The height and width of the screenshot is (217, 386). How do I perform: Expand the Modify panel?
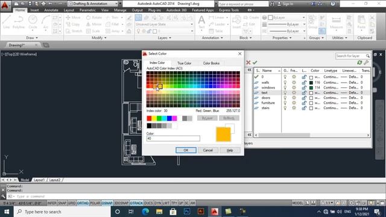[x=99, y=38]
